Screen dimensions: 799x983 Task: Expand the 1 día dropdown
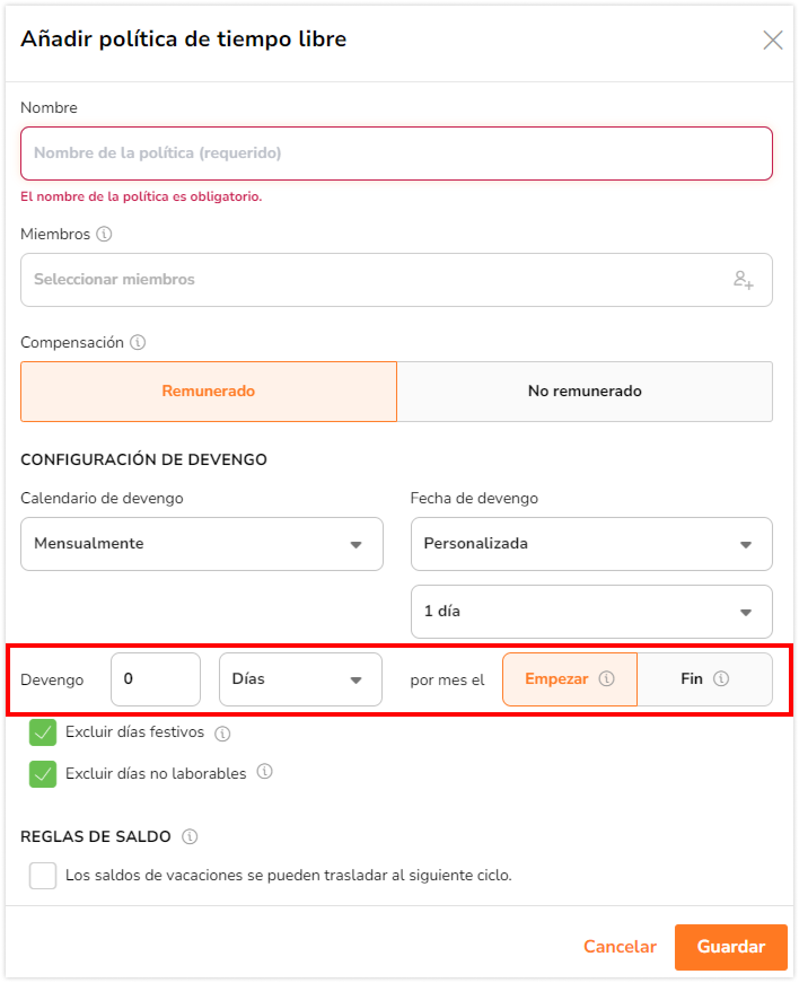pos(591,612)
